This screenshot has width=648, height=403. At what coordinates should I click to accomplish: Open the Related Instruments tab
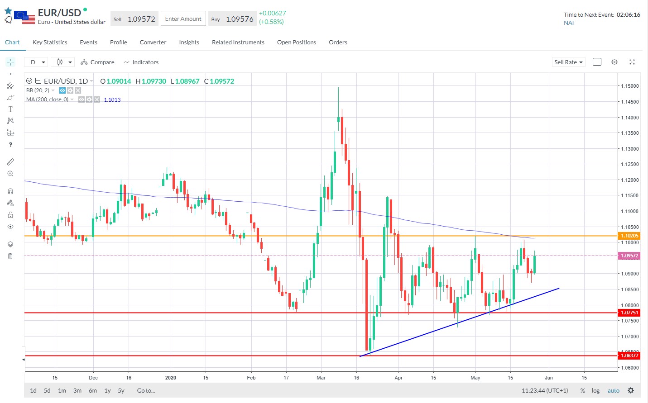[x=238, y=43]
